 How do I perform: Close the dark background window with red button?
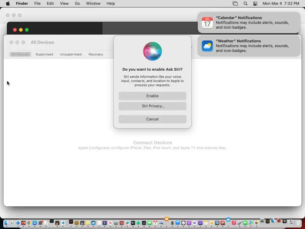point(15,30)
